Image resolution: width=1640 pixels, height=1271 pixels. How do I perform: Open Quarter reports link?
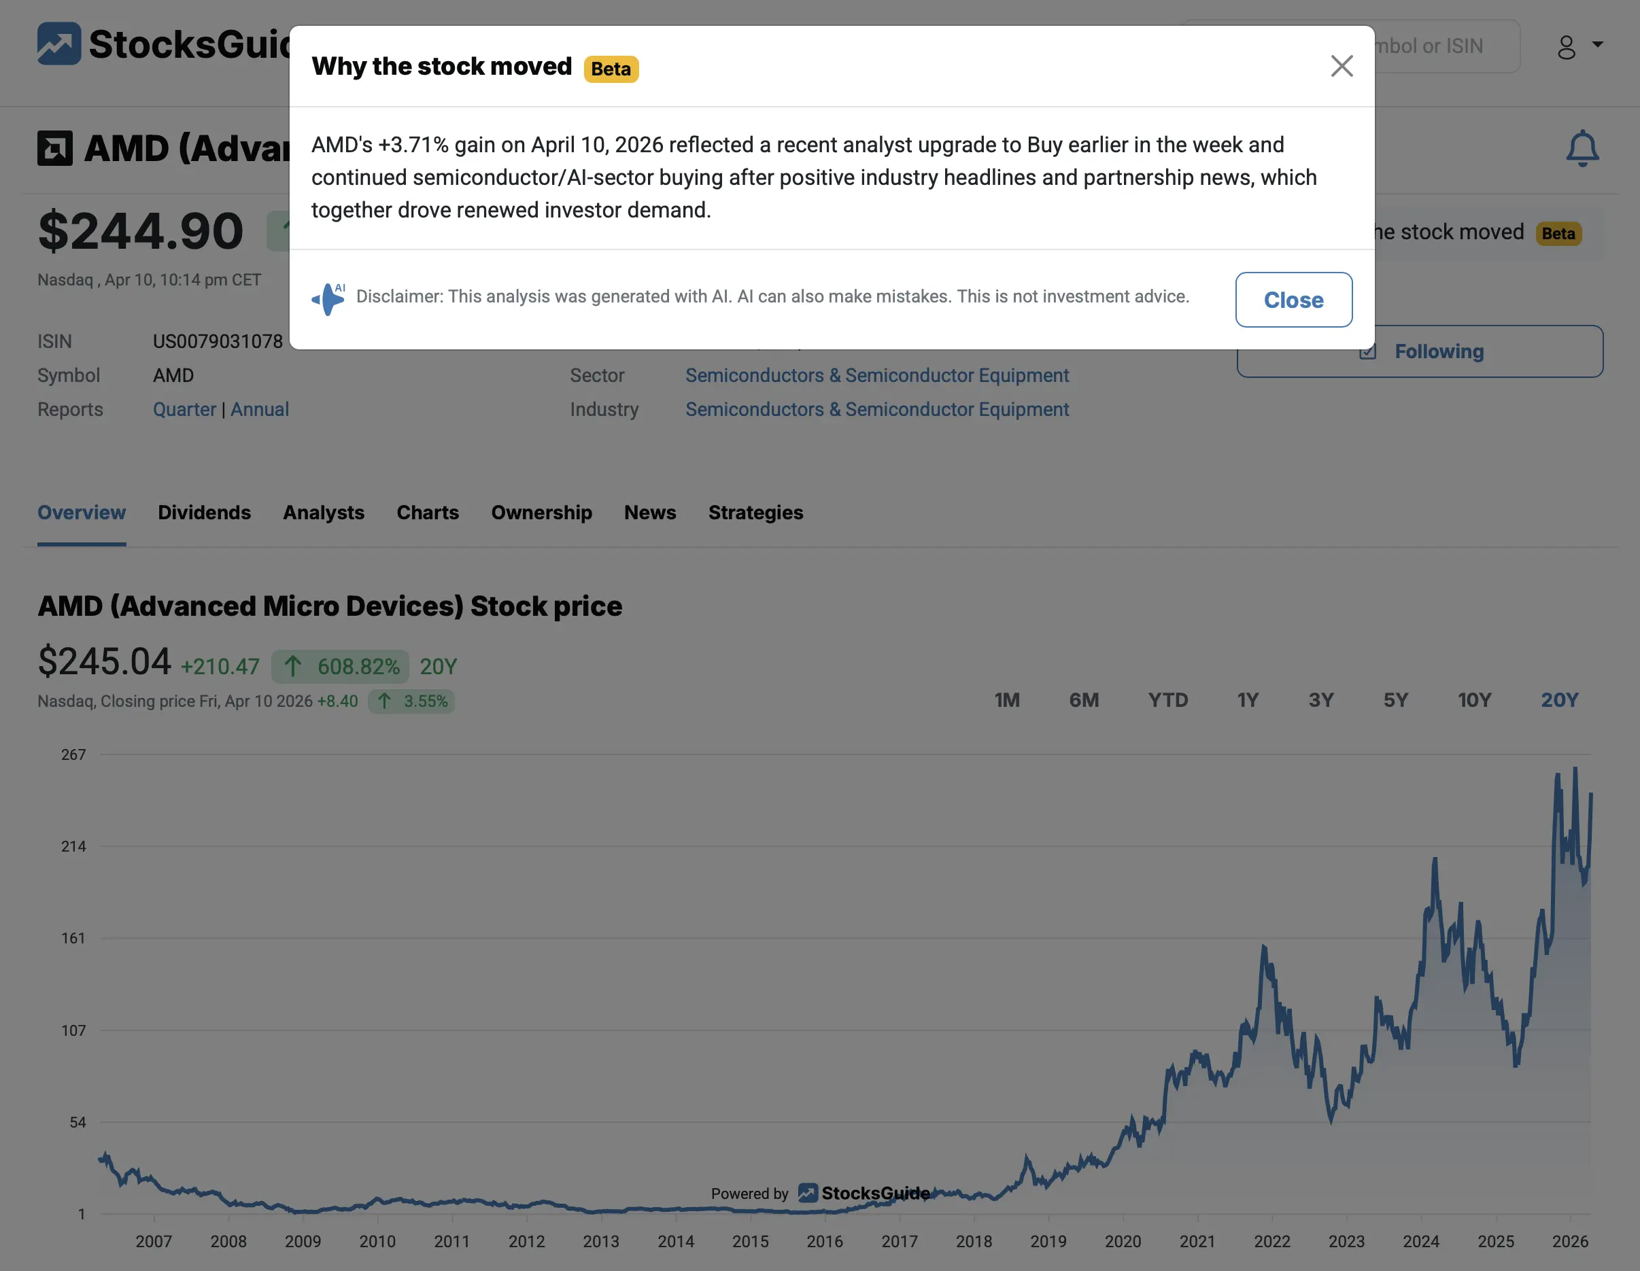click(x=185, y=409)
